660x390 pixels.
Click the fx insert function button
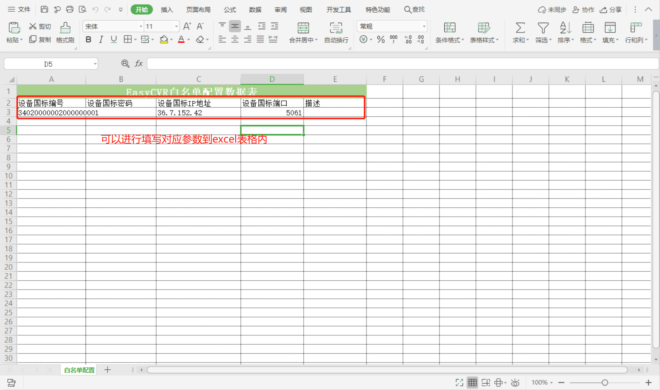139,64
